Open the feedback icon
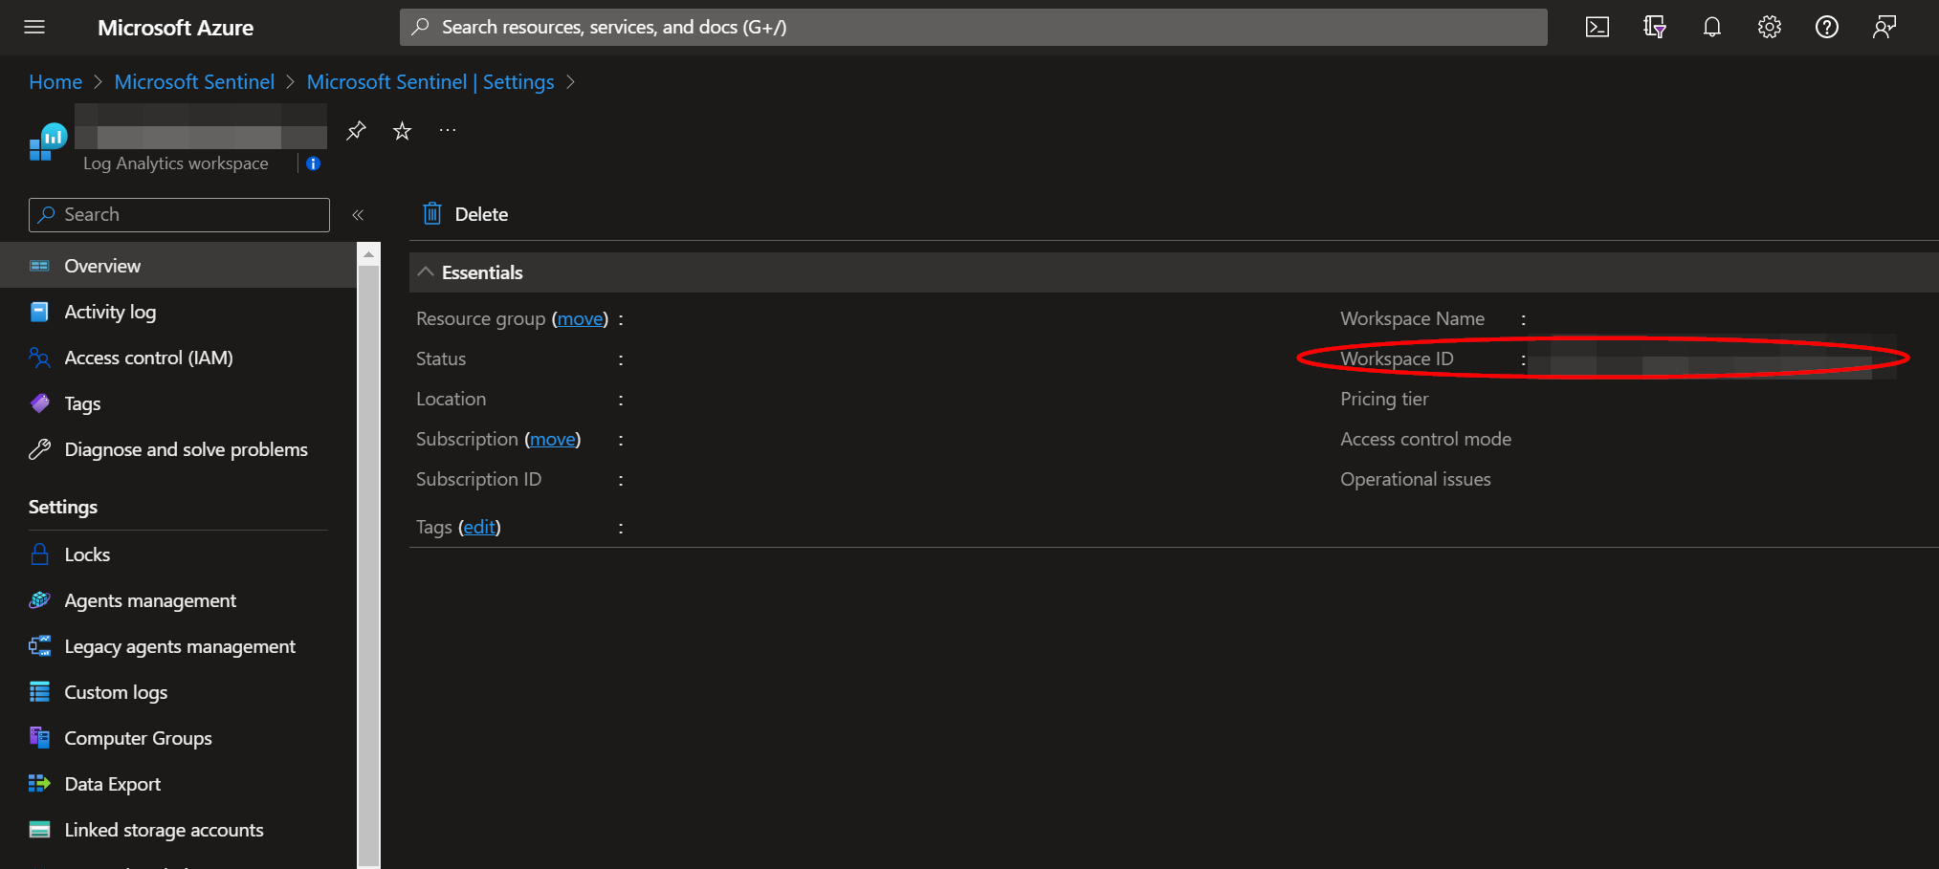 pyautogui.click(x=1884, y=27)
